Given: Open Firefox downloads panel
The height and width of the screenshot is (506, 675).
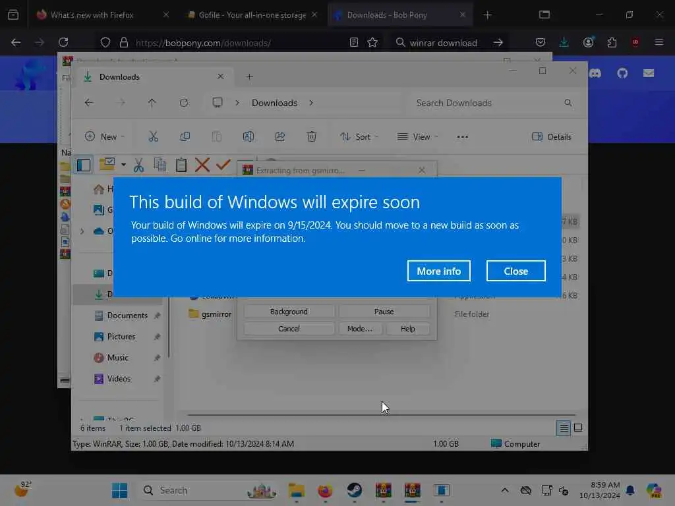Looking at the screenshot, I should click(x=564, y=42).
